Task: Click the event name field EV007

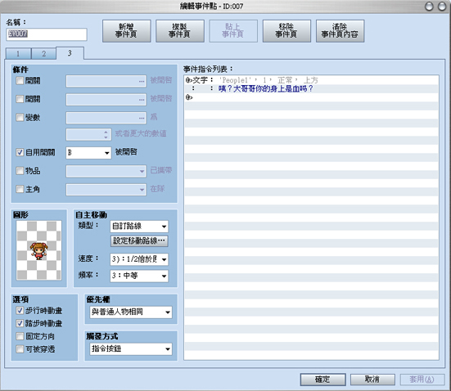Action: 47,34
